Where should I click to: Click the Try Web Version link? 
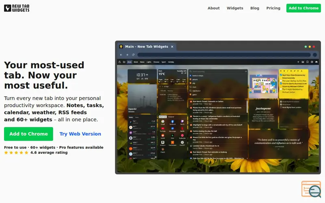point(80,134)
